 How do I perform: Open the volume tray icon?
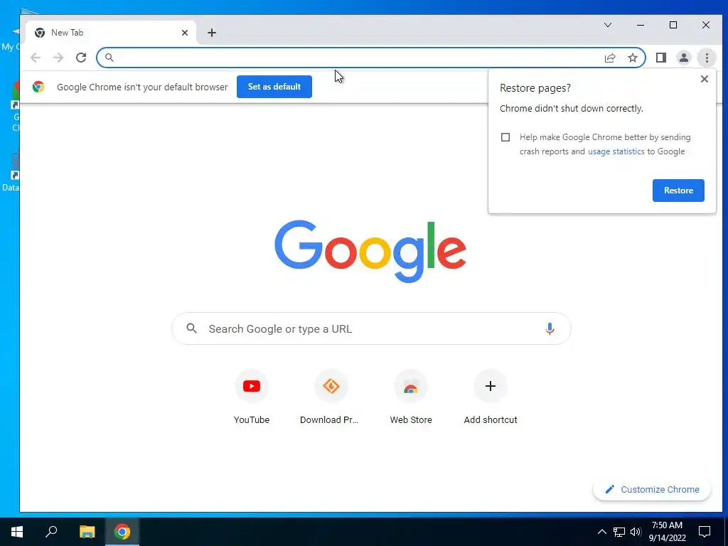click(636, 532)
